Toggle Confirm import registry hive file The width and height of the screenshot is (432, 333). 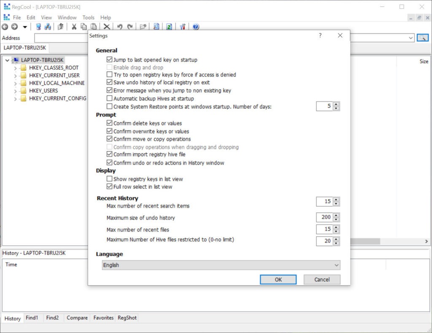tap(109, 154)
